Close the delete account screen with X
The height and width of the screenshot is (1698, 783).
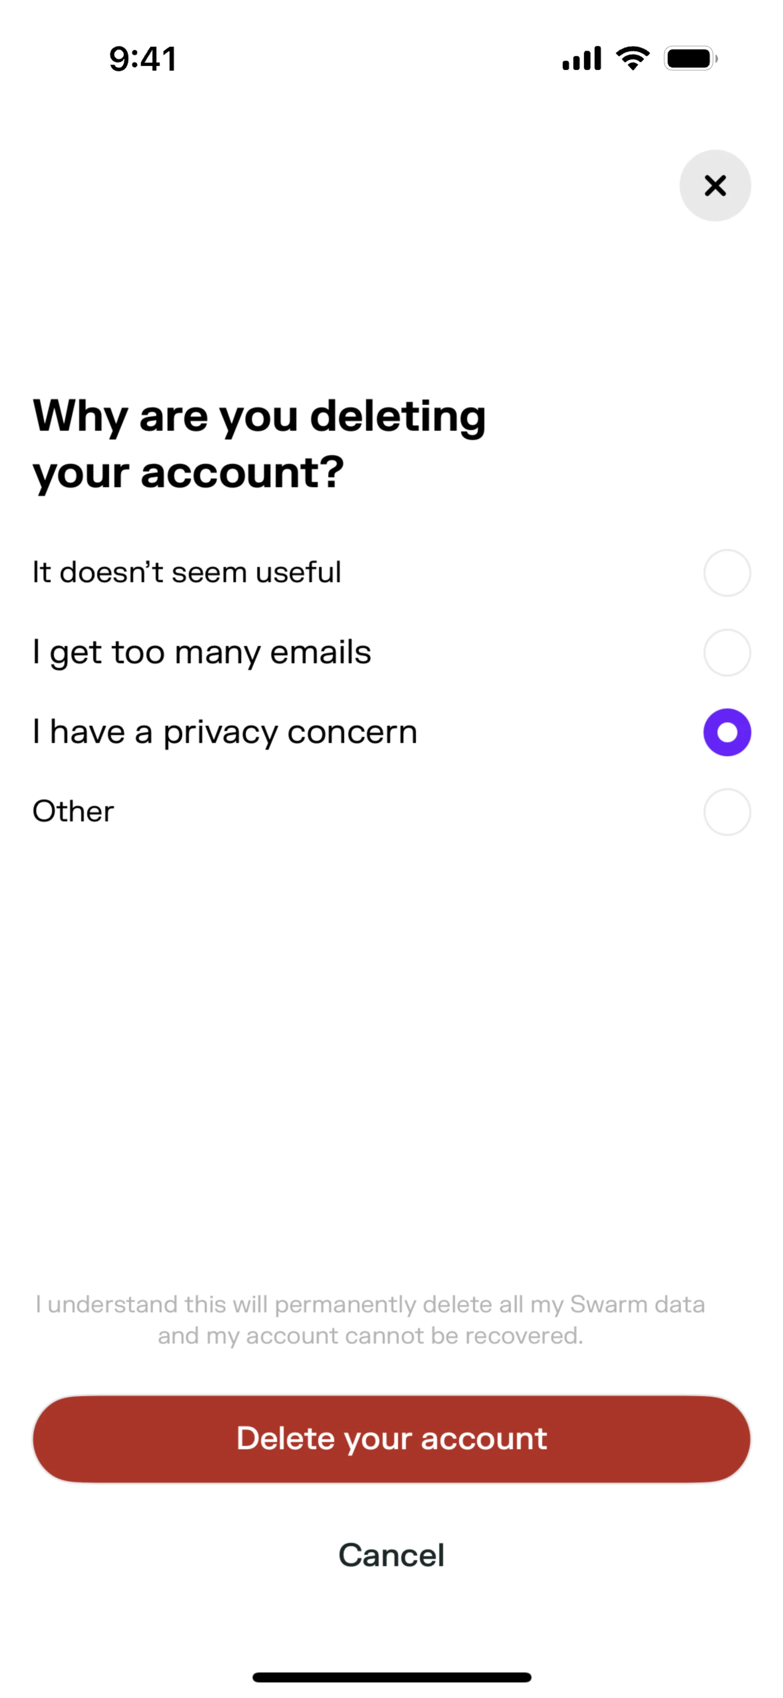click(x=714, y=185)
